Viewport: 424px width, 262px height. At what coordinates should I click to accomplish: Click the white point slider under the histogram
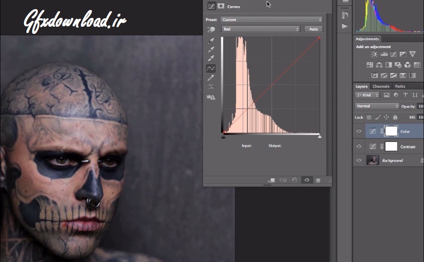coord(320,136)
